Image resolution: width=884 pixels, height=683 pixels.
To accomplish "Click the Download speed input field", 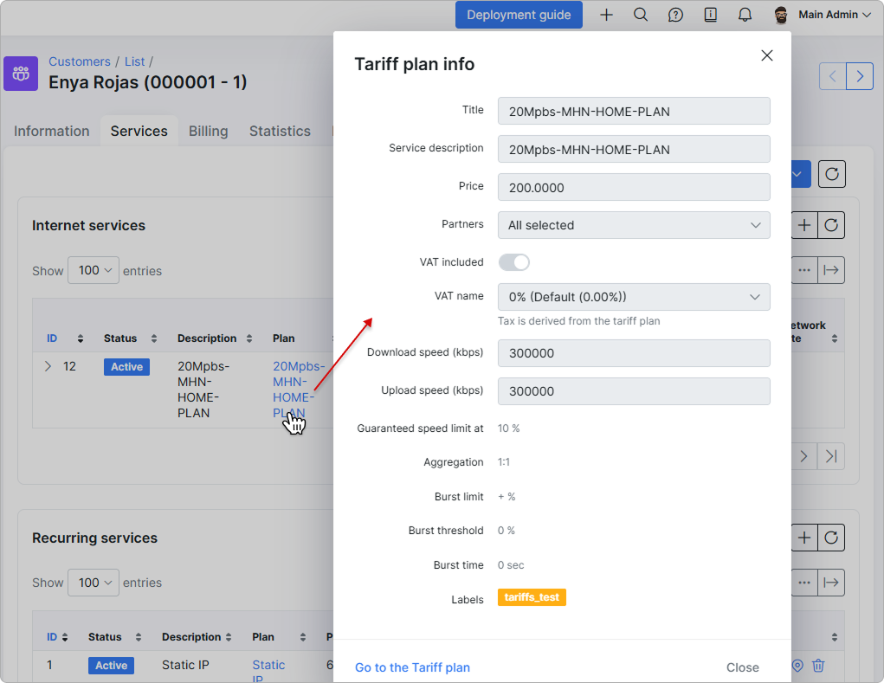I will (634, 353).
